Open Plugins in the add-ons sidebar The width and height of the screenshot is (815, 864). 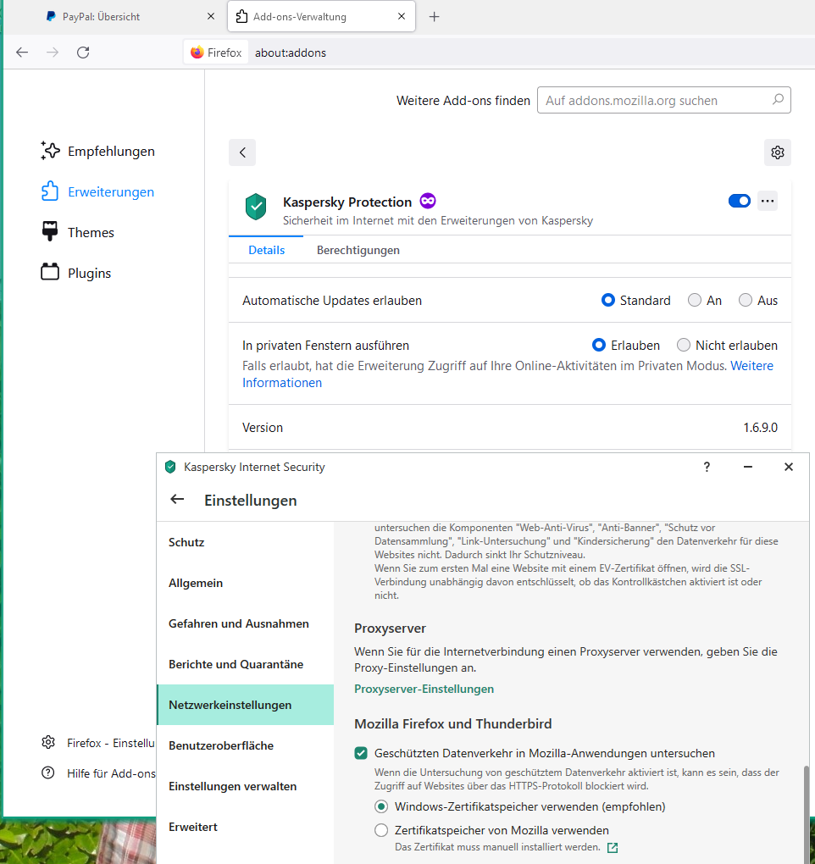76,274
